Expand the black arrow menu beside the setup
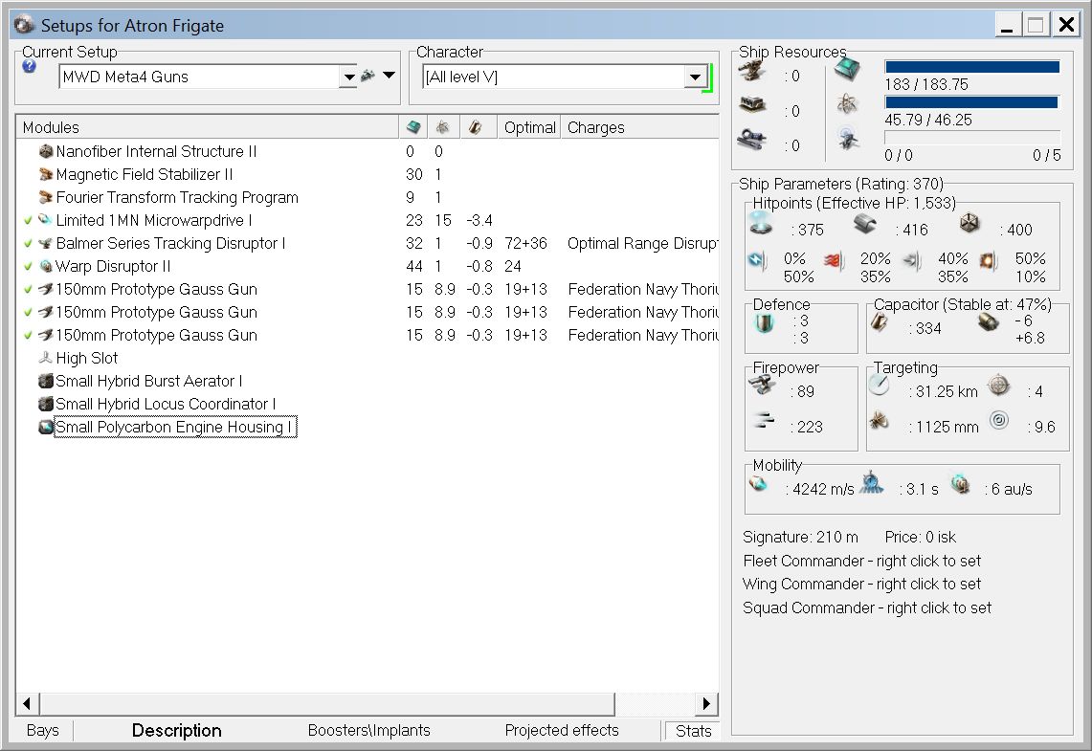 [x=390, y=76]
